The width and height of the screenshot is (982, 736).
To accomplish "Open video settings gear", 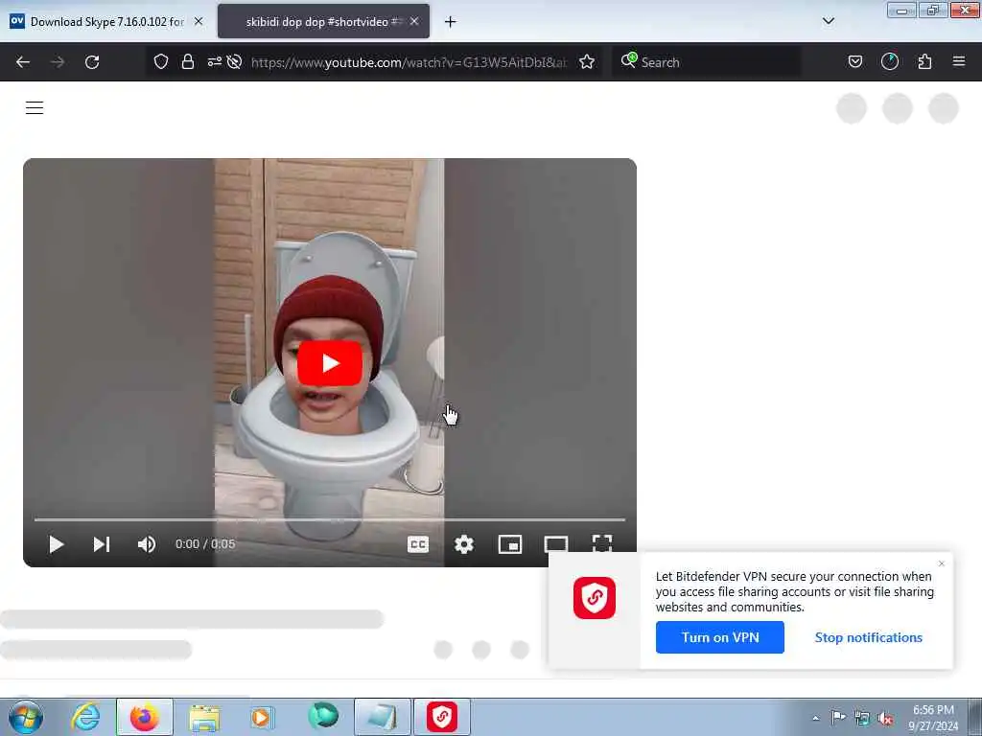I will [464, 544].
